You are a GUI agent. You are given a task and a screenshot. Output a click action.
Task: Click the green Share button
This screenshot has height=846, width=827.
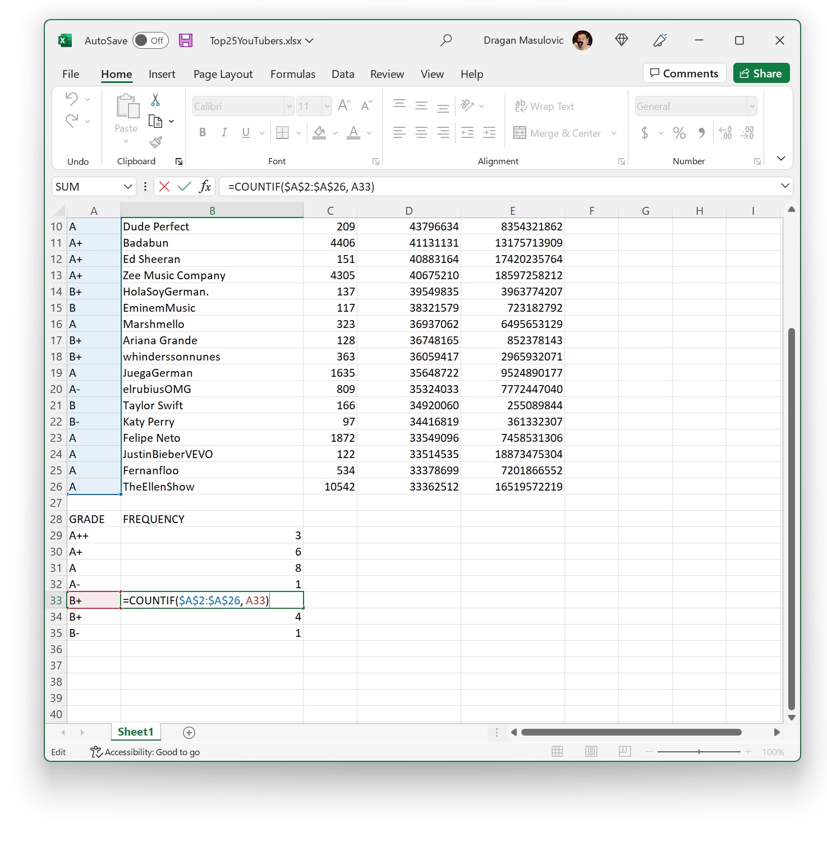[761, 73]
